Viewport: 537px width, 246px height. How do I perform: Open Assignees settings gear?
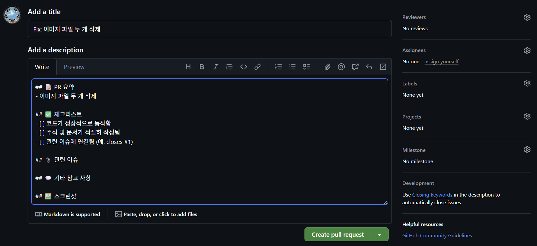[x=527, y=50]
